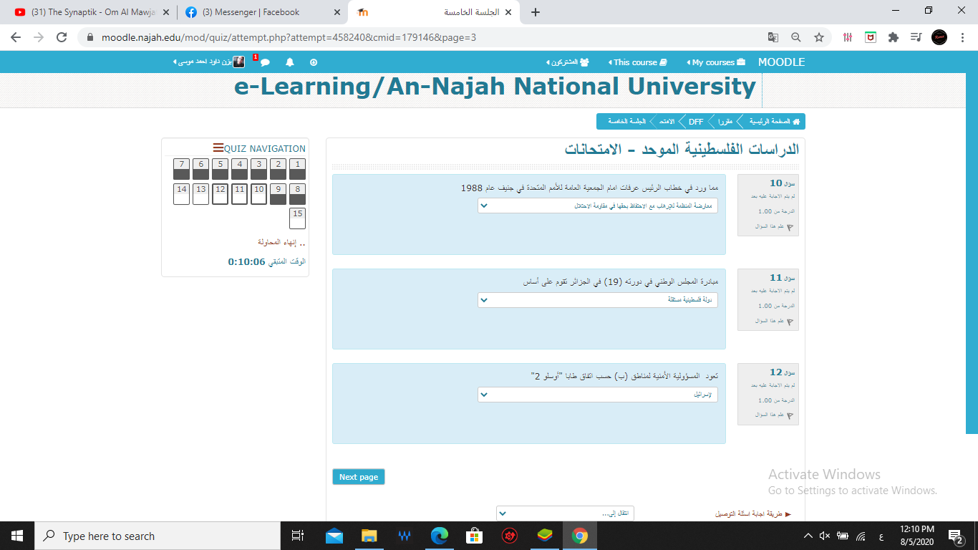This screenshot has width=978, height=550.
Task: Open the notifications bell in Moodle header
Action: click(x=290, y=62)
